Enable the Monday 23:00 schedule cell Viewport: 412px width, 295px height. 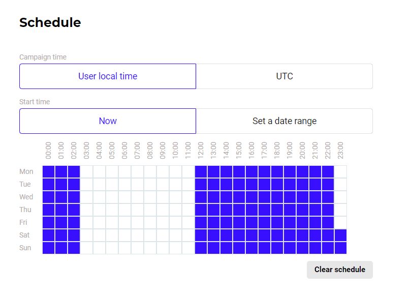tap(340, 172)
